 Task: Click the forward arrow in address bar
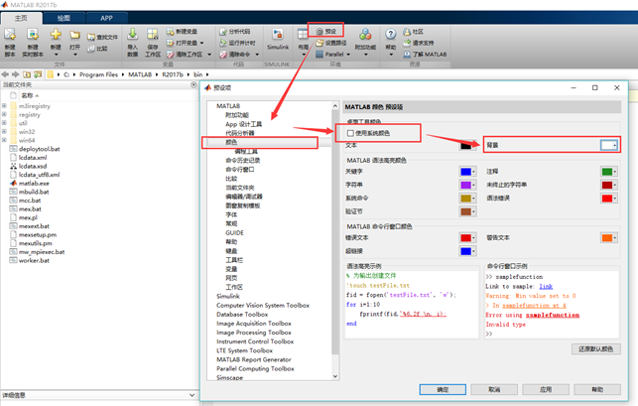click(16, 74)
